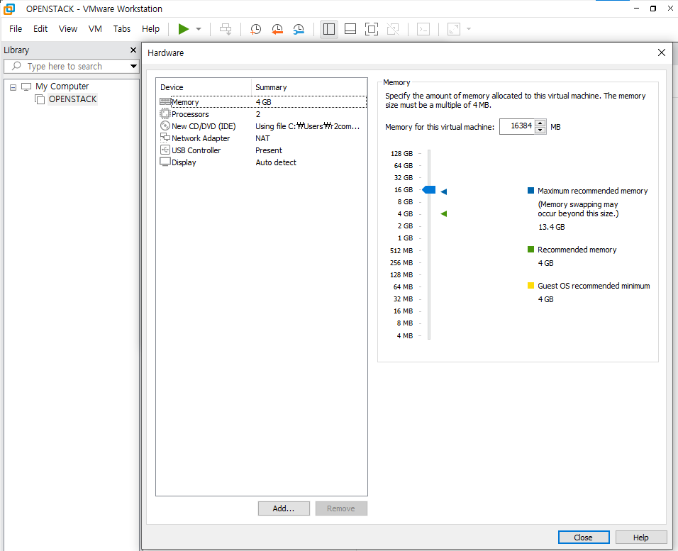
Task: Close the Library panel
Action: point(133,50)
